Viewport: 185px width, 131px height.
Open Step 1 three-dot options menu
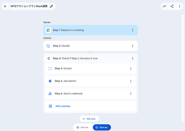click(x=133, y=30)
